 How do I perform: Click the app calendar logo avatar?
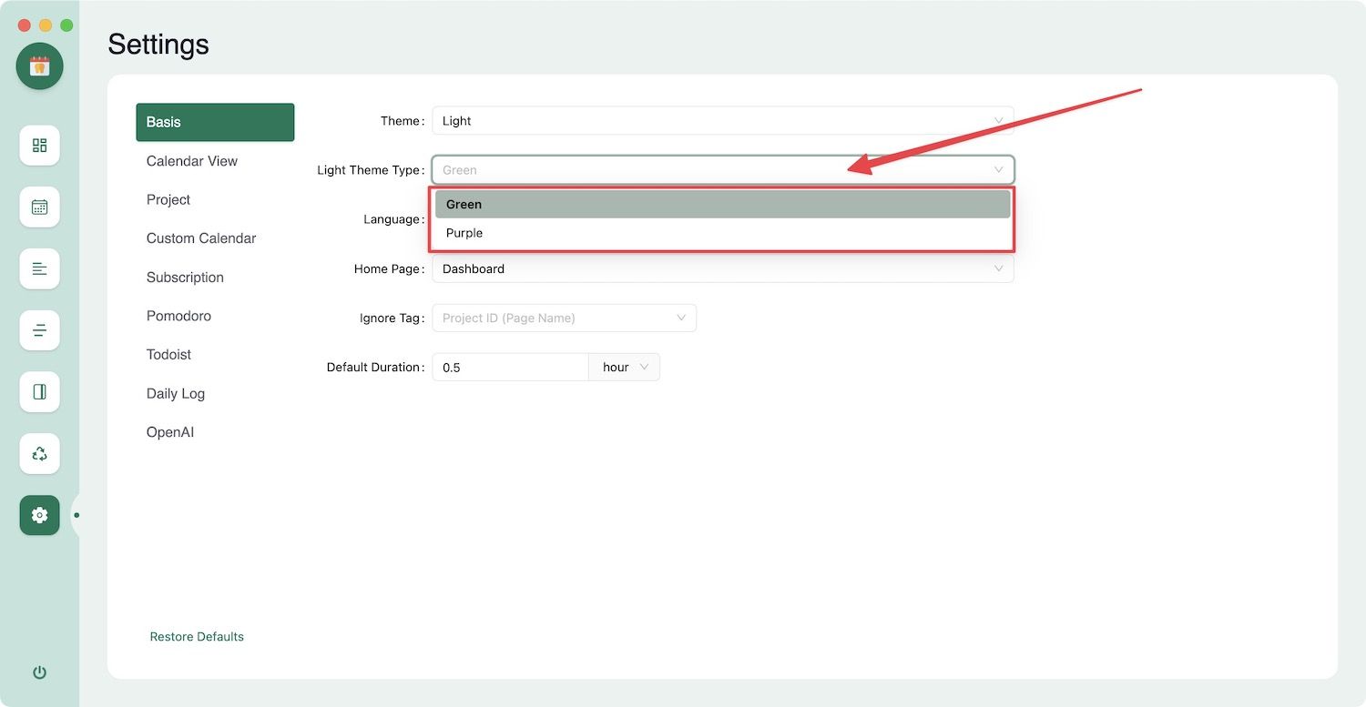(x=39, y=66)
